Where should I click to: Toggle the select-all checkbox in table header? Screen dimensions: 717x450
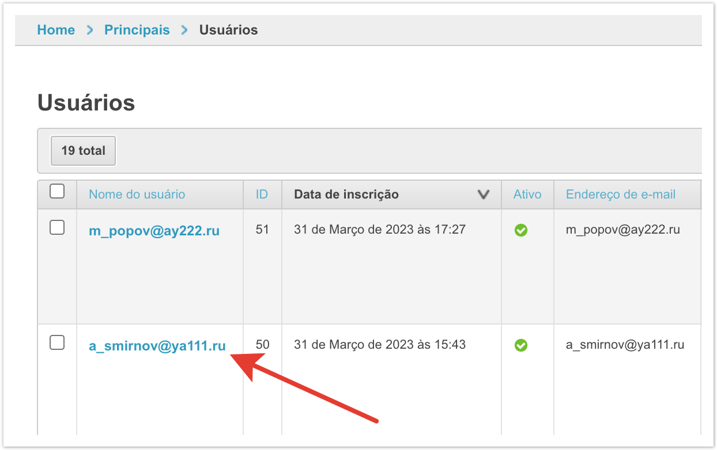click(57, 192)
